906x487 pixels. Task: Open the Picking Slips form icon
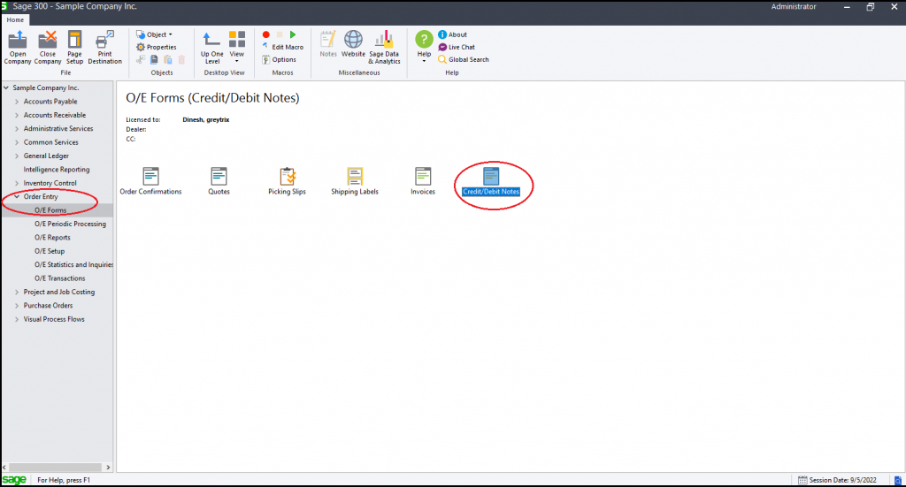288,176
